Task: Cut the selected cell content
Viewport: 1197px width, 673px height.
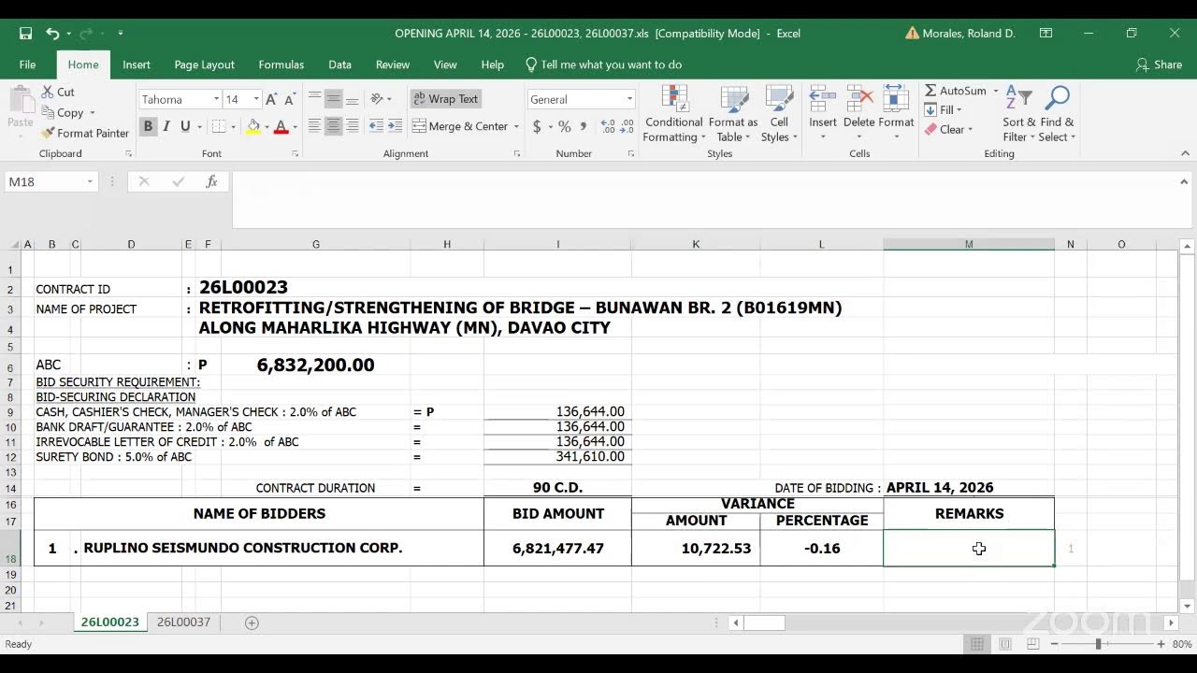Action: pos(57,92)
